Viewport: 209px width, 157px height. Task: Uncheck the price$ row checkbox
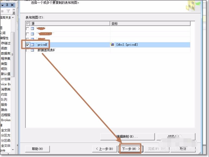click(x=27, y=45)
